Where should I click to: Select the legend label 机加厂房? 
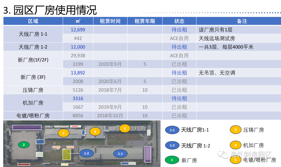254,145
